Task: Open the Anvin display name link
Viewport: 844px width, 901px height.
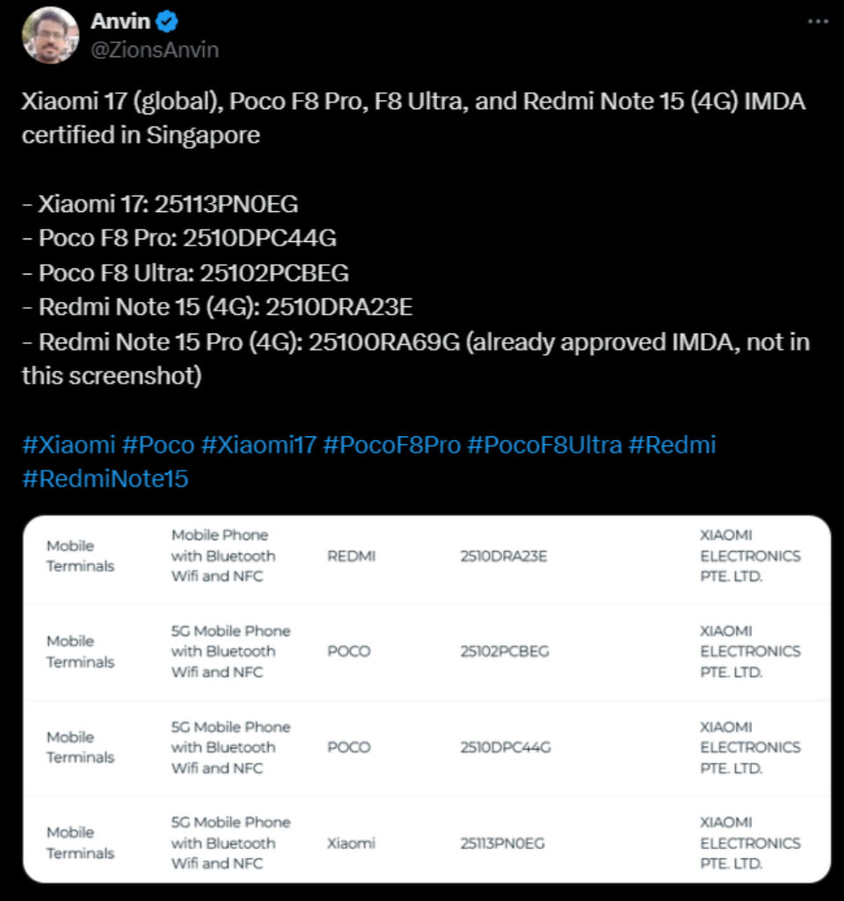Action: [x=120, y=21]
